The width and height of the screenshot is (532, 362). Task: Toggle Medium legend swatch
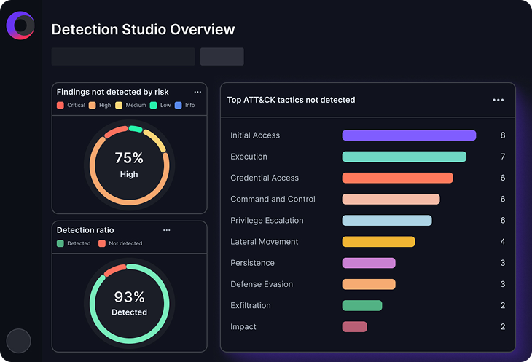tap(119, 106)
